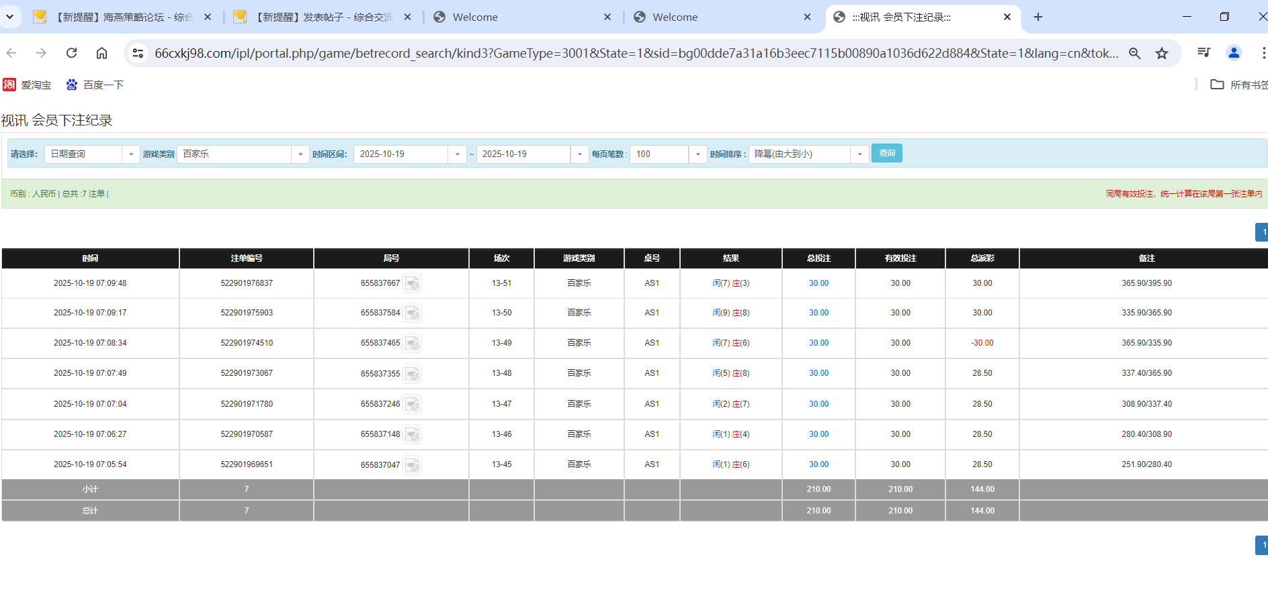Screen dimensions: 1268x596
Task: Open the rows-per-page 100 dropdown
Action: point(698,154)
